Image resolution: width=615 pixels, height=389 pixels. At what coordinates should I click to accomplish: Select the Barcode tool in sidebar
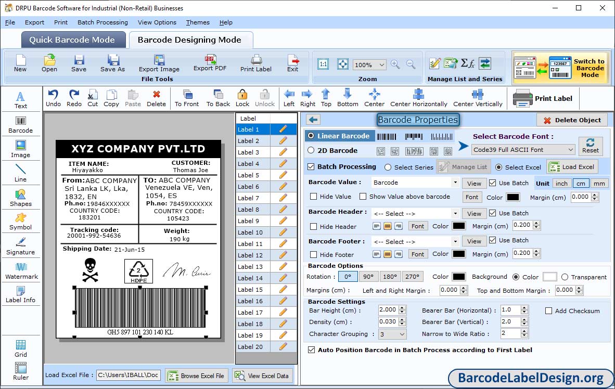point(20,125)
